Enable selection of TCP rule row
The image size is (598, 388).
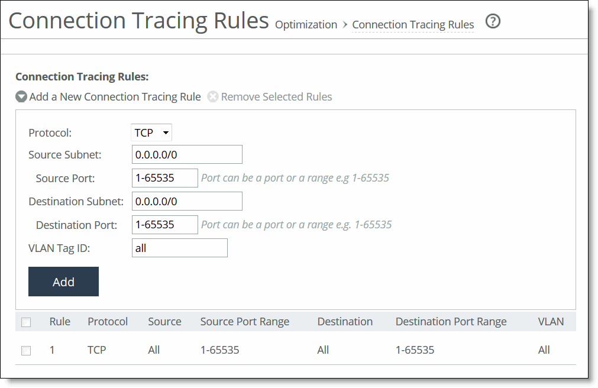tap(26, 350)
